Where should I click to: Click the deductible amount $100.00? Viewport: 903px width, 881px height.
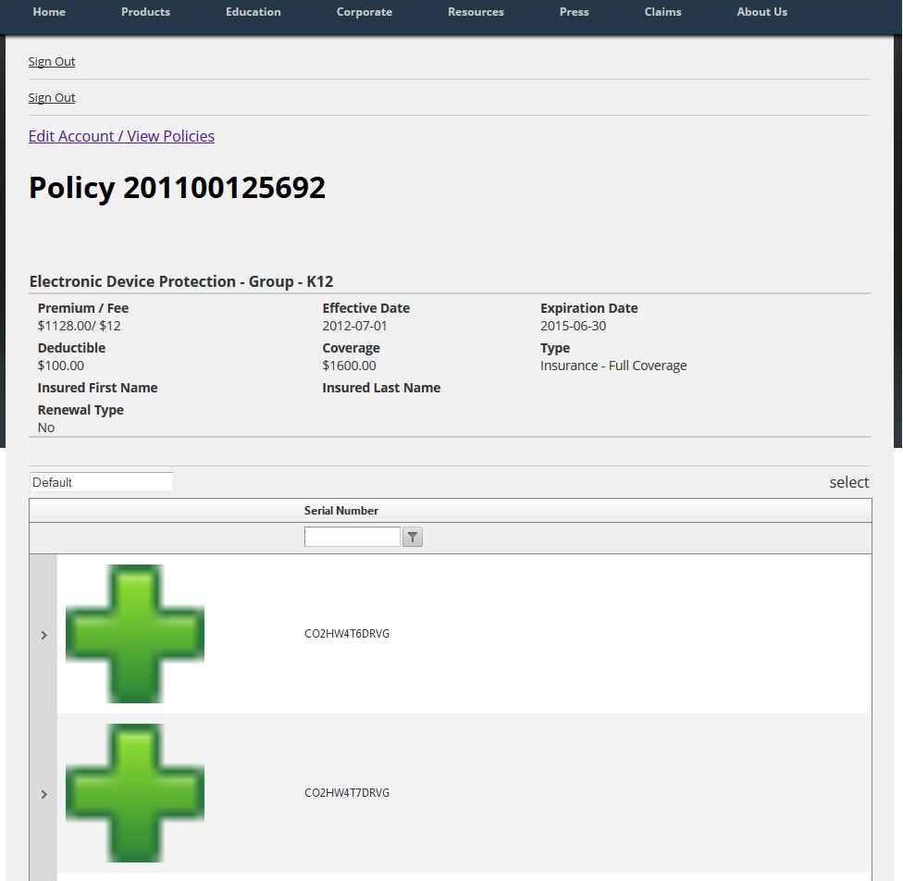click(61, 366)
